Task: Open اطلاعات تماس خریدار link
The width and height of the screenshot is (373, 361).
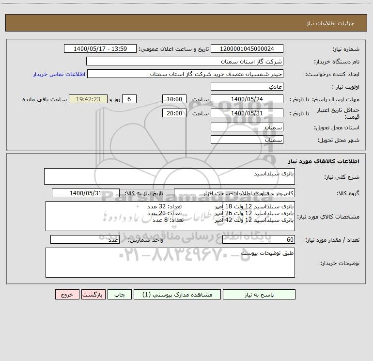Action: tap(59, 74)
